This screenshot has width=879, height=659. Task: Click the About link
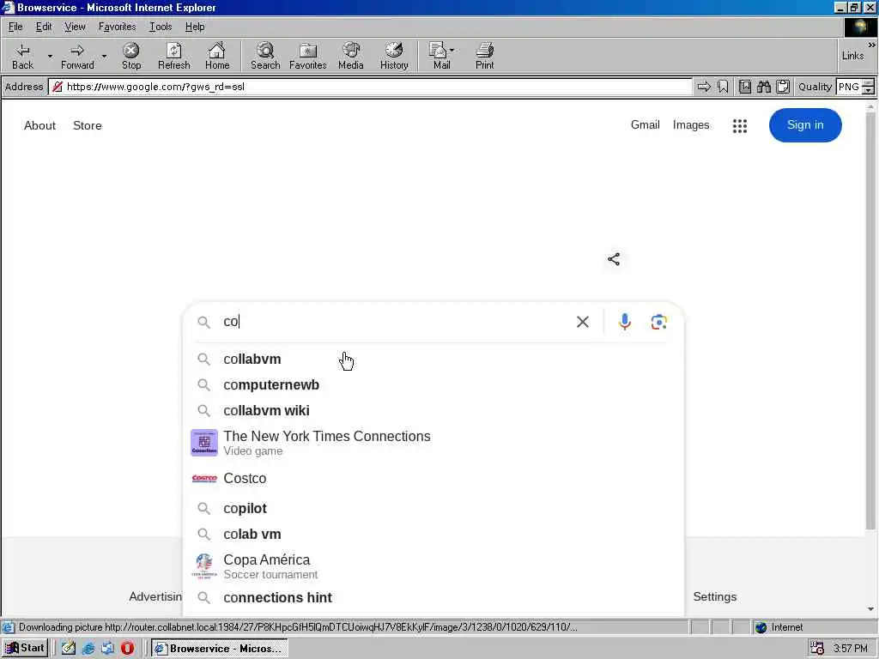39,125
